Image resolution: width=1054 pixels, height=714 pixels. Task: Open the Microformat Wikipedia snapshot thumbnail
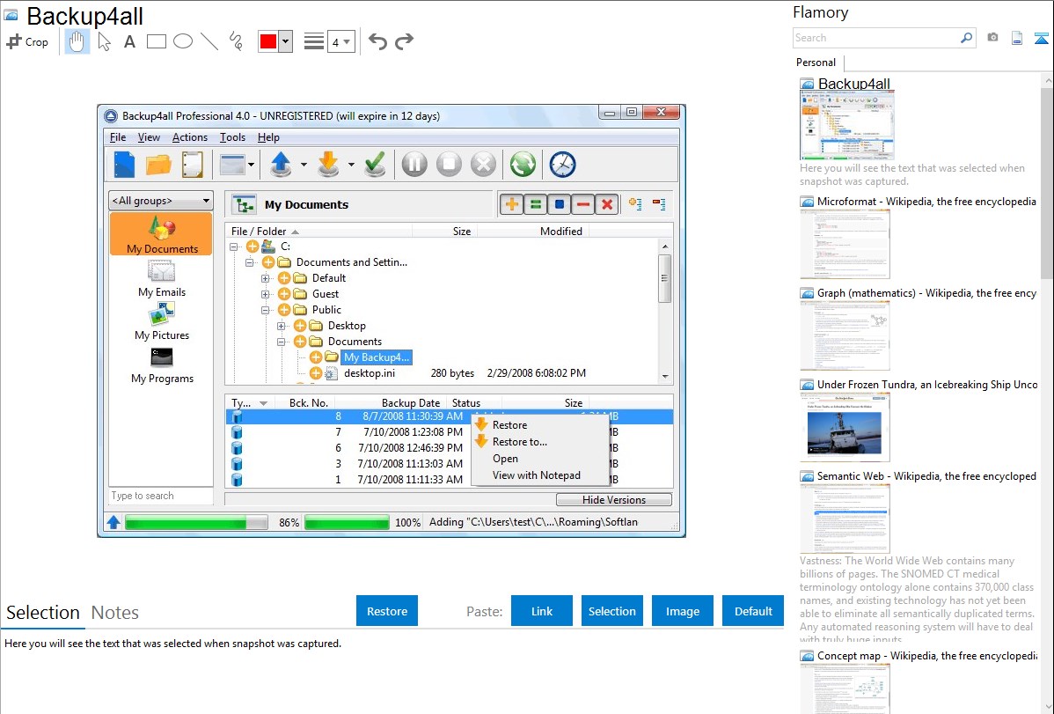845,244
